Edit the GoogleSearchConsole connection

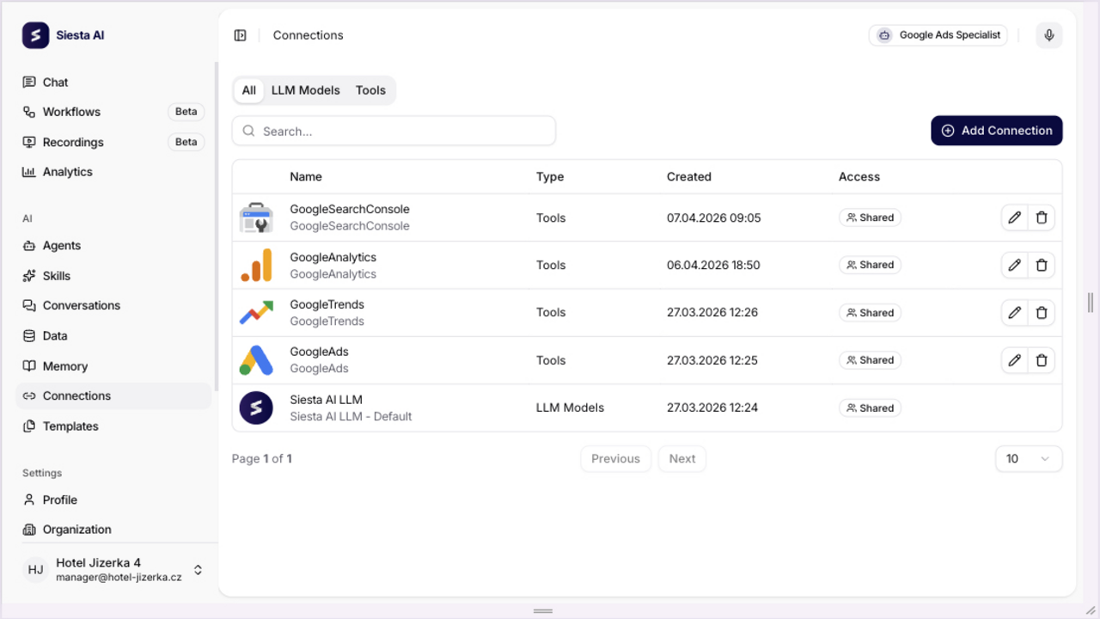click(x=1014, y=218)
